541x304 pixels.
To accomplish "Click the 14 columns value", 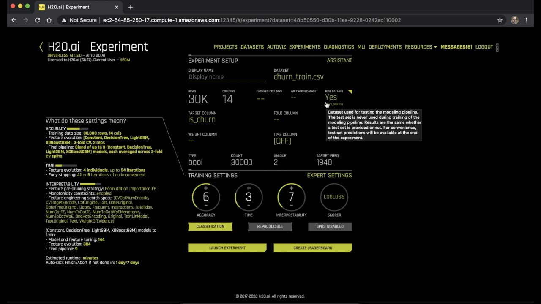I will click(227, 99).
